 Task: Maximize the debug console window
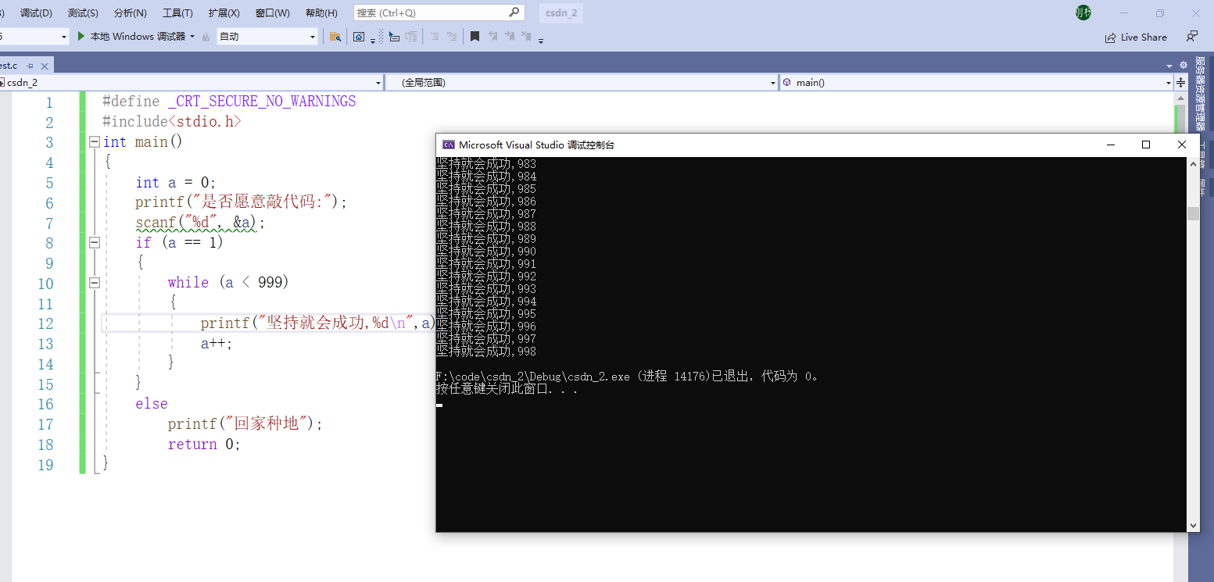[1146, 145]
